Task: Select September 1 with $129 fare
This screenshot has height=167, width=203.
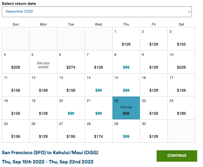Action: [x=126, y=39]
